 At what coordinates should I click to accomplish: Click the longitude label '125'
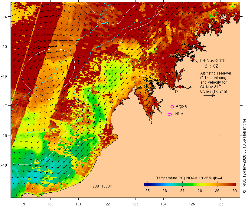[192, 204]
